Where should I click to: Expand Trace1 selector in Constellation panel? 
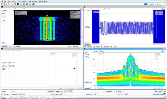(x=5, y=51)
